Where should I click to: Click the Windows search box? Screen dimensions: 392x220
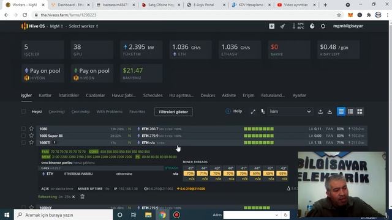pos(63,215)
